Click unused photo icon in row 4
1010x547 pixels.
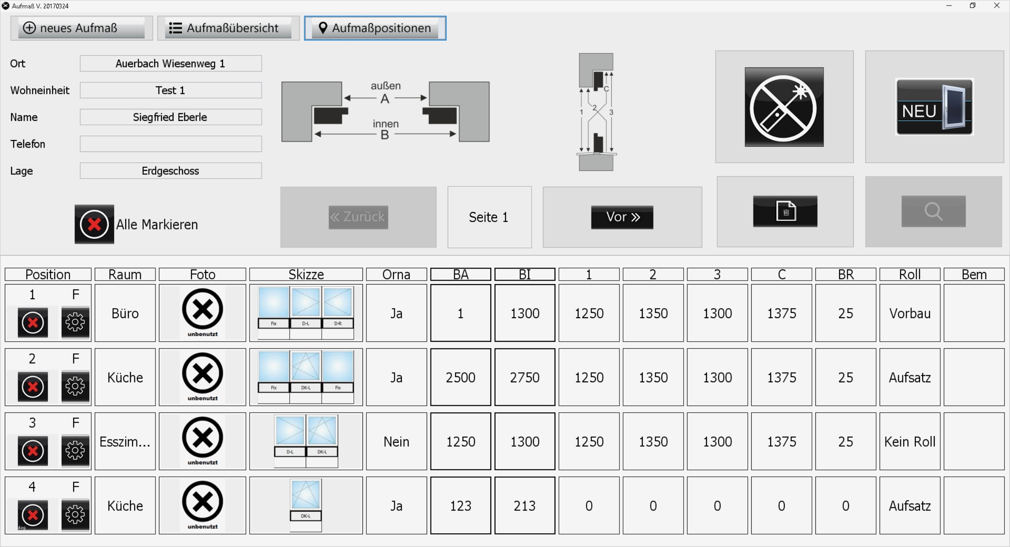[x=202, y=505]
